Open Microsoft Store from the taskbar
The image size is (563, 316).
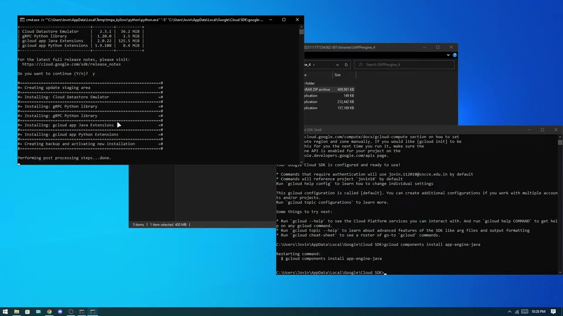[27, 312]
